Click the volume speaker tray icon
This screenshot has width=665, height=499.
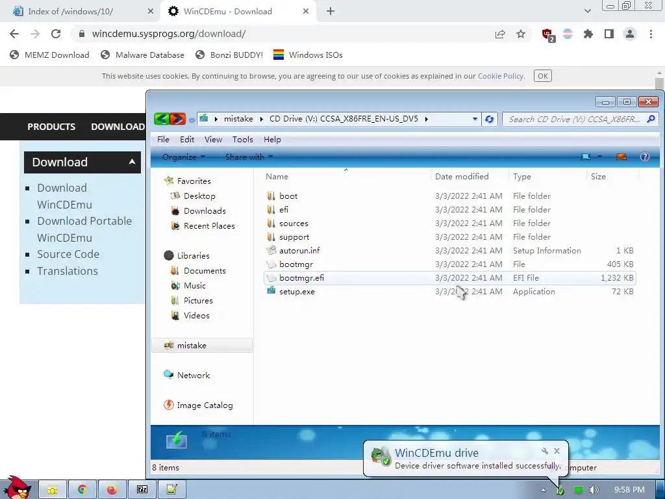coord(594,490)
